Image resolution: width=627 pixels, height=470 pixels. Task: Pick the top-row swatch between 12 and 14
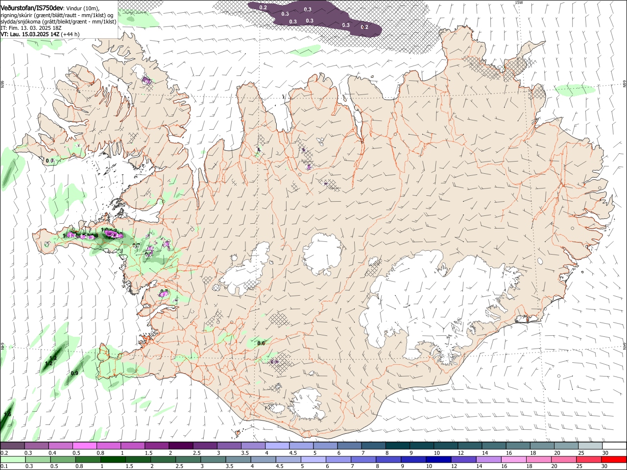470,446
